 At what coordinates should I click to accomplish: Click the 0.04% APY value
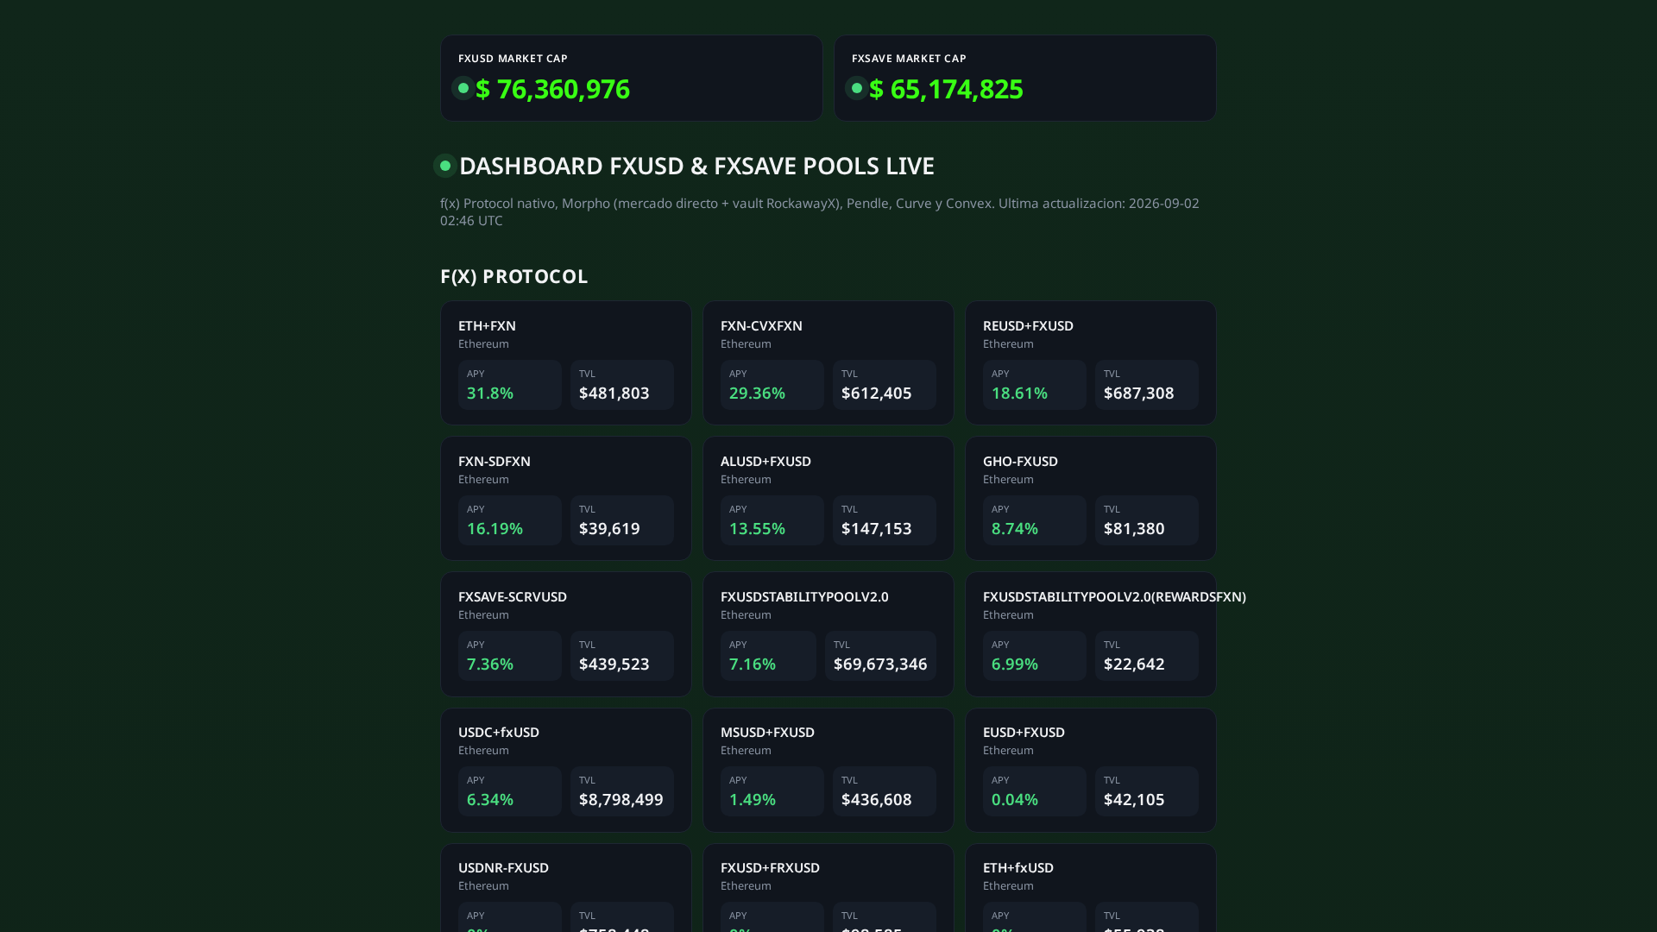point(1015,799)
